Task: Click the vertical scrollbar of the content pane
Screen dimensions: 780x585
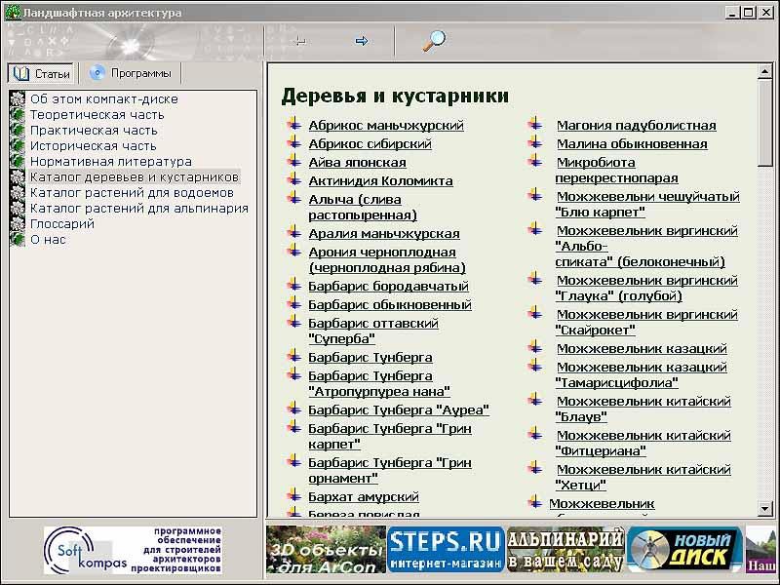Action: 765,292
